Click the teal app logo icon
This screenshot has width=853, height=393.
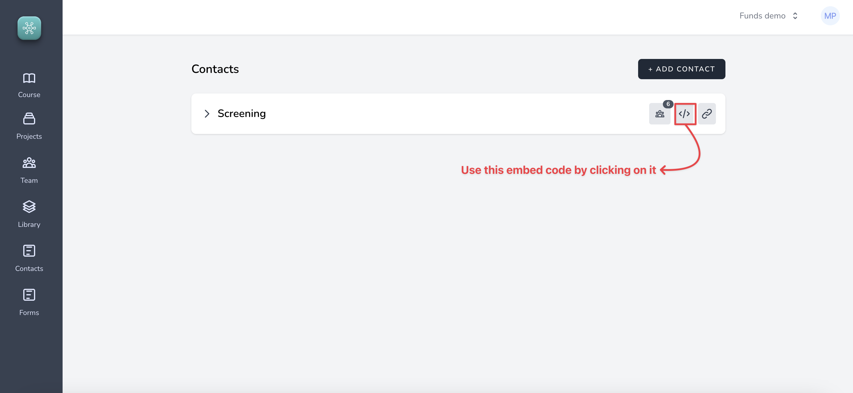[x=29, y=28]
